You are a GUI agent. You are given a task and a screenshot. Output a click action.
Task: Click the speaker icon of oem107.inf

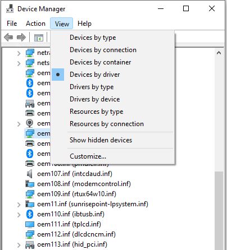(30, 174)
